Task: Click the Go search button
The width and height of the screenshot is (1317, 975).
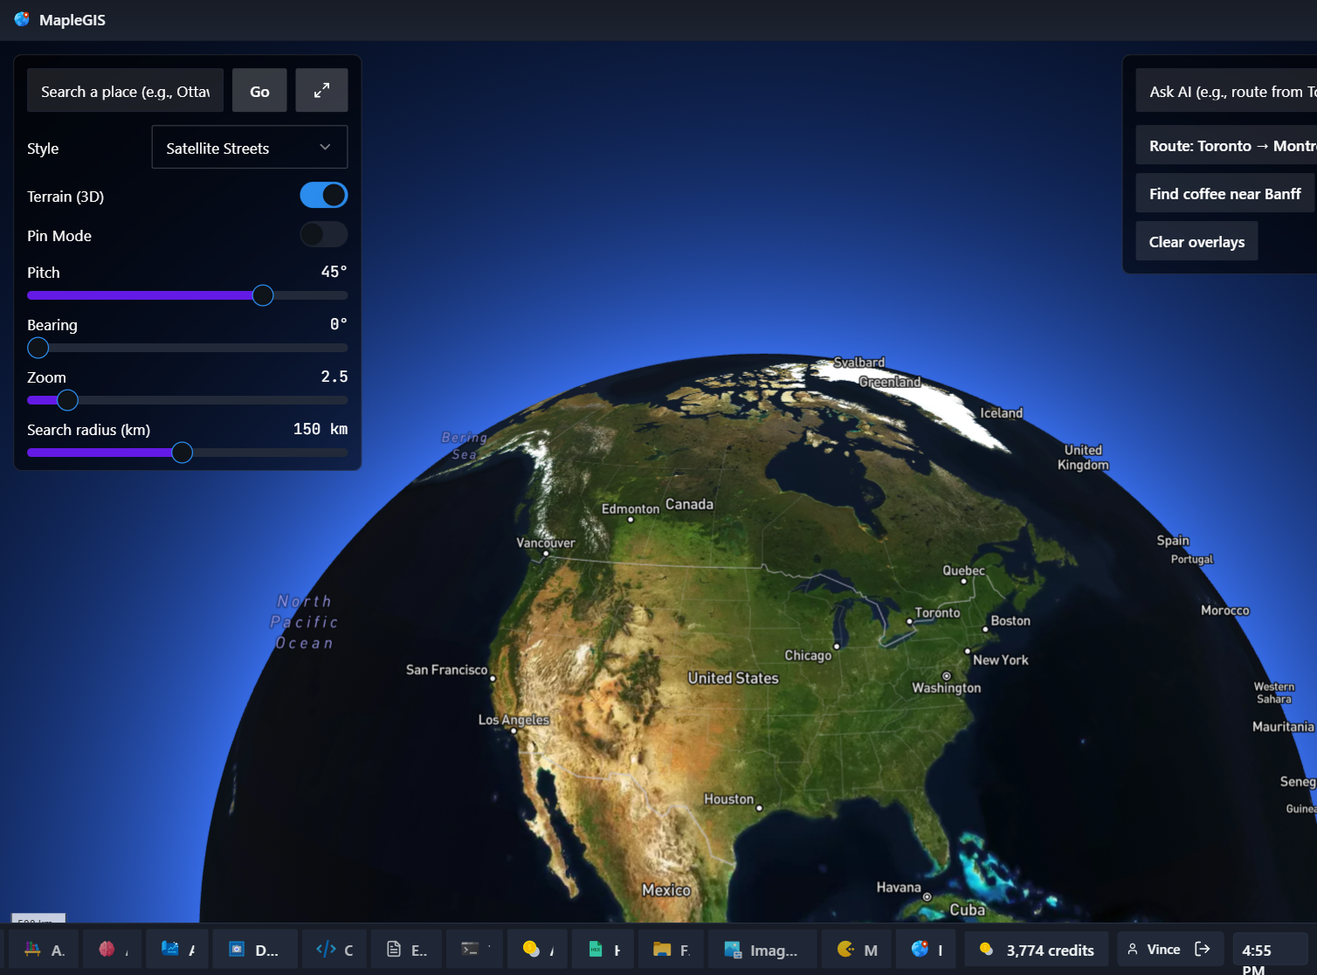Action: [x=259, y=90]
